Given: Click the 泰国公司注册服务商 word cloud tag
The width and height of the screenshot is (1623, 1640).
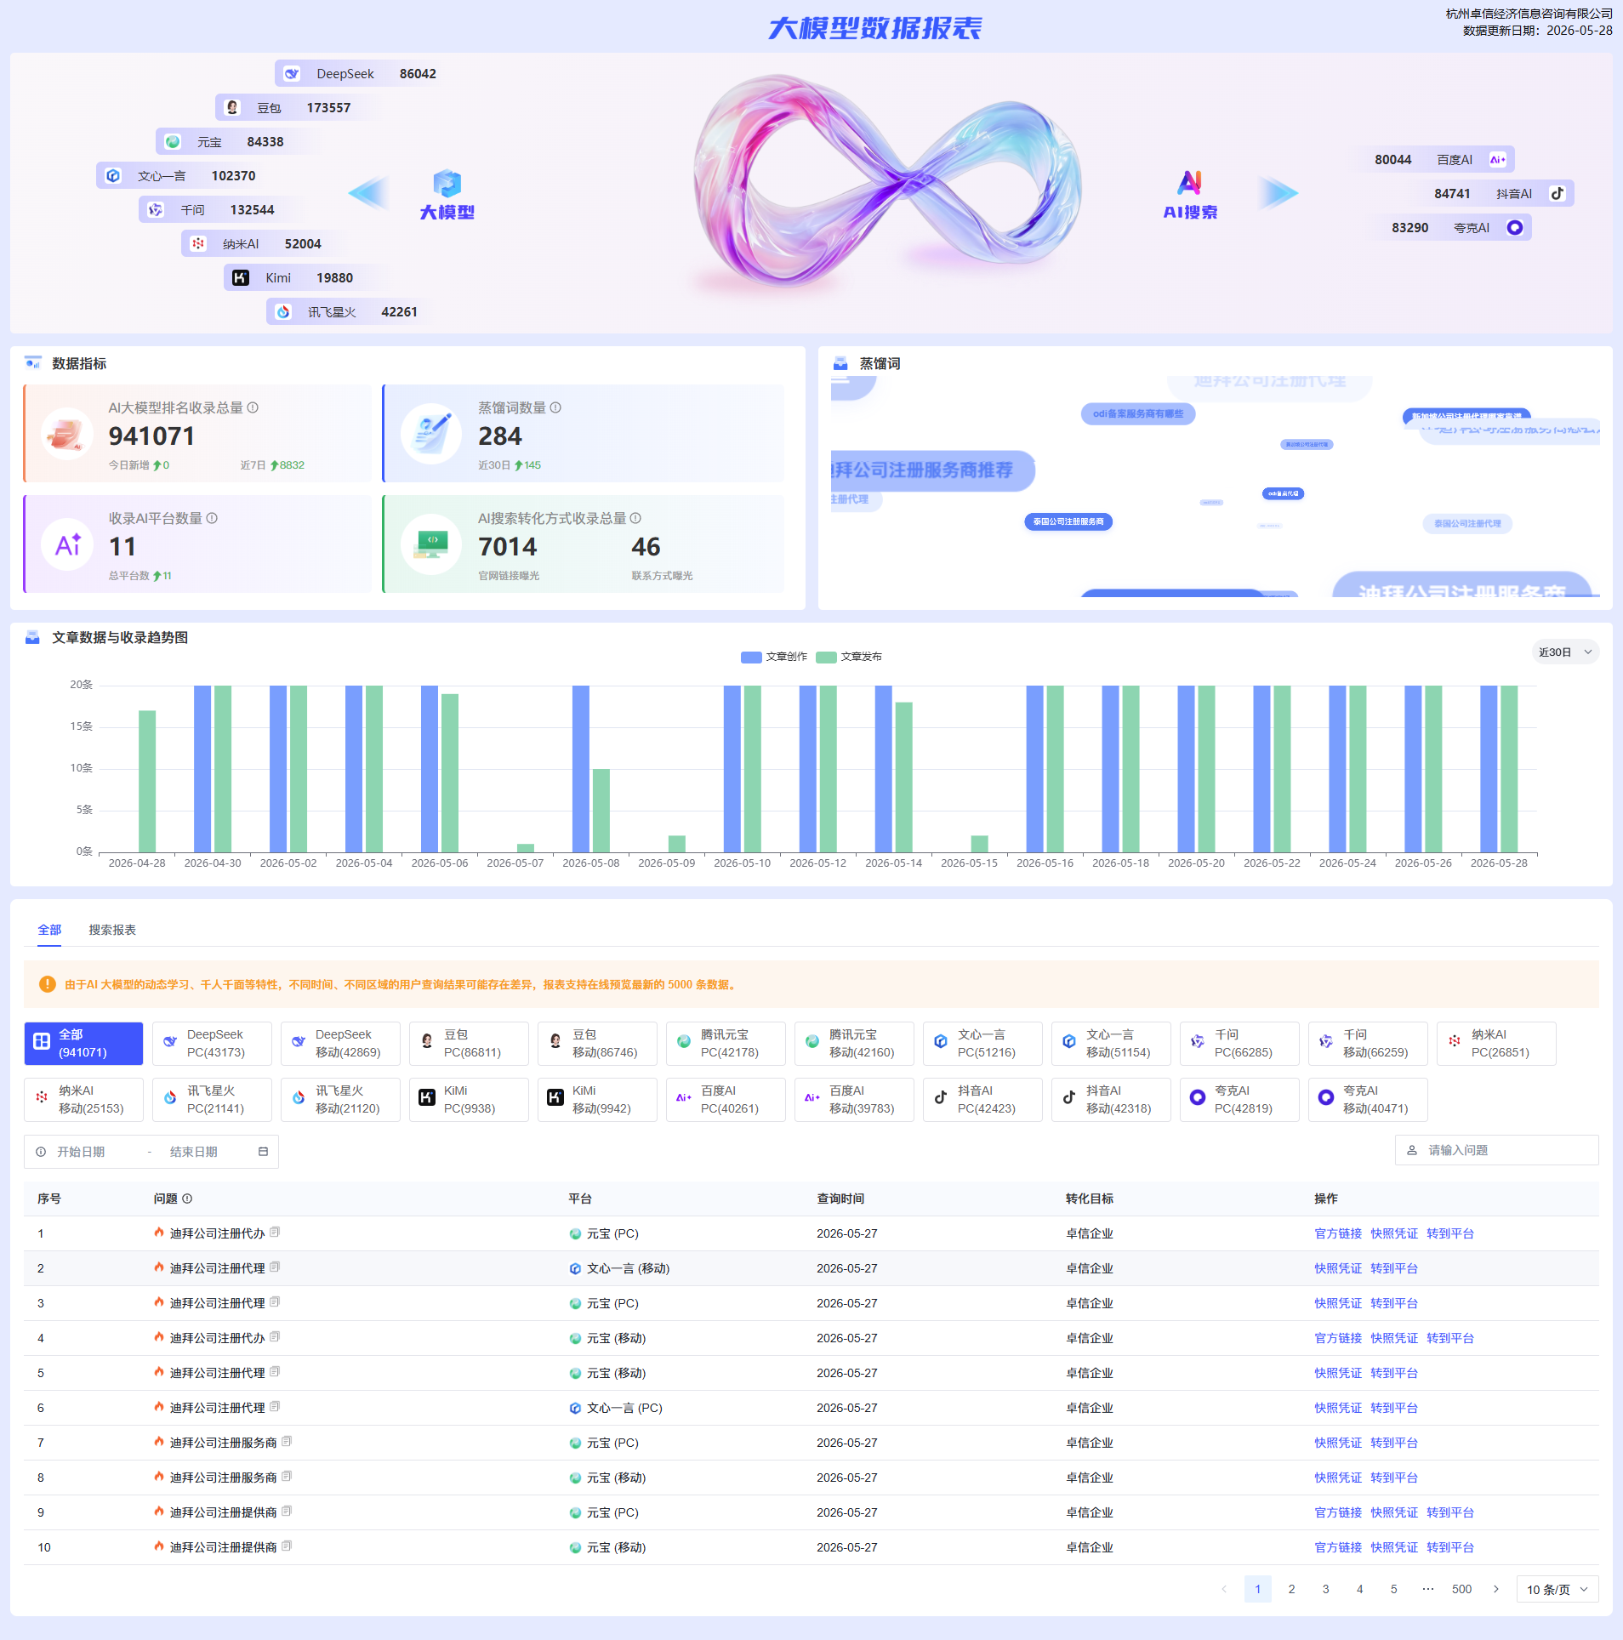Looking at the screenshot, I should coord(1068,521).
